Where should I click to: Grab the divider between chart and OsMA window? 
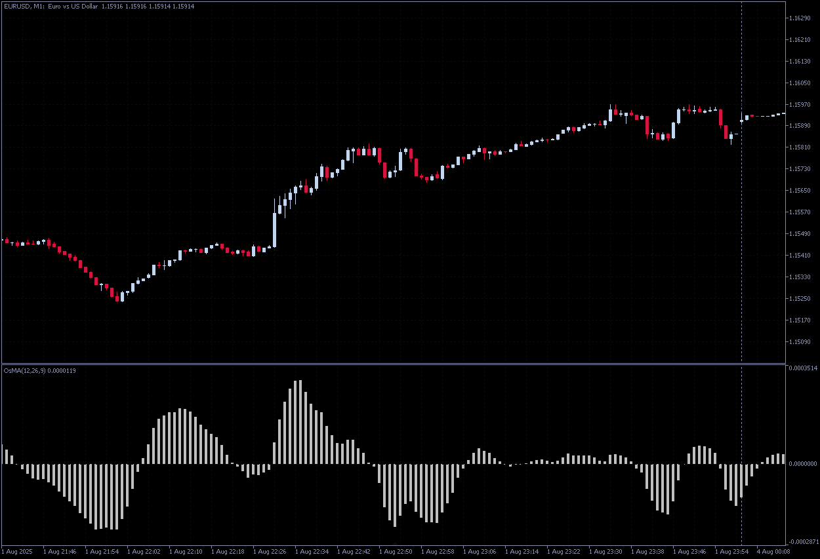[394, 363]
